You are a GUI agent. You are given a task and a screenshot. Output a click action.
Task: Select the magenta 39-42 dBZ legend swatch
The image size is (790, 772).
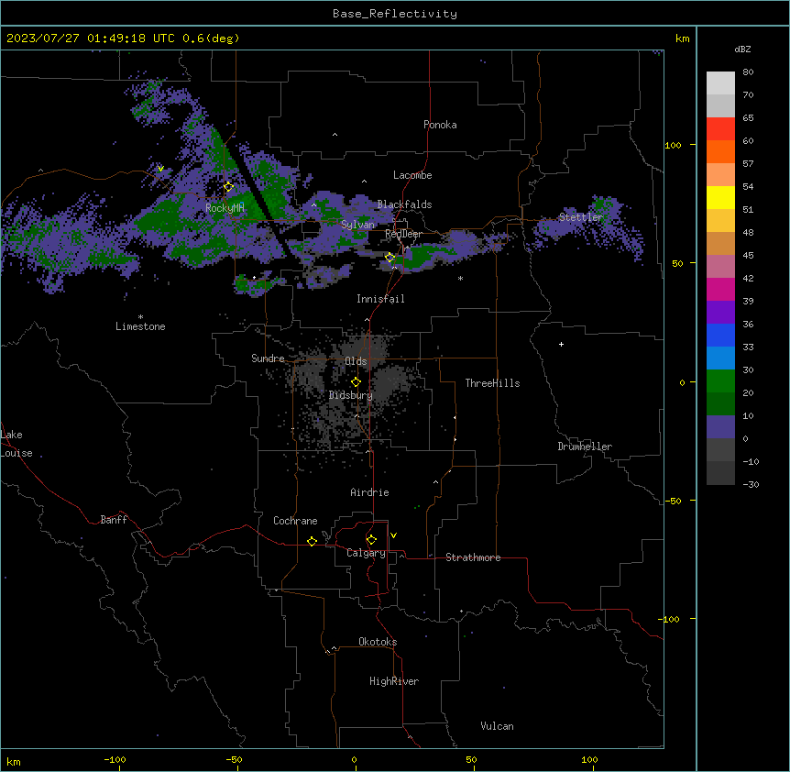click(x=720, y=289)
